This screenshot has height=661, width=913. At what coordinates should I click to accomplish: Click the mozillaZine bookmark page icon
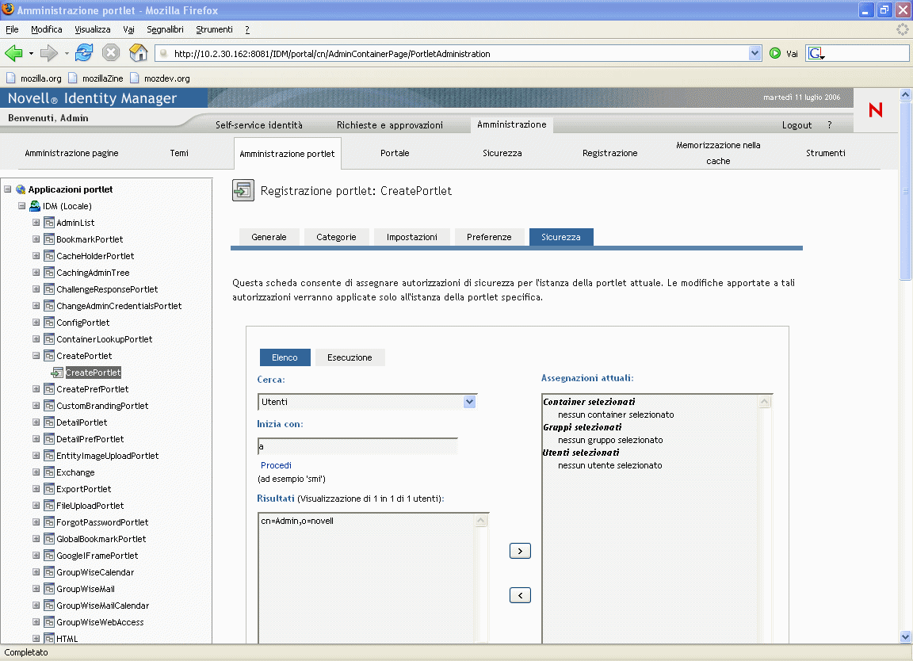(x=73, y=78)
